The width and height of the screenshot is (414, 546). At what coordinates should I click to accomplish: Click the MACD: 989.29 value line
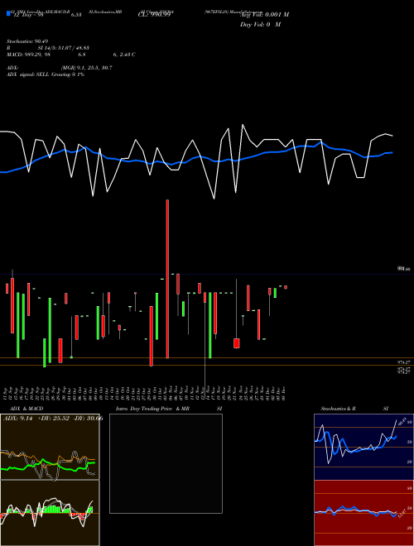70,55
